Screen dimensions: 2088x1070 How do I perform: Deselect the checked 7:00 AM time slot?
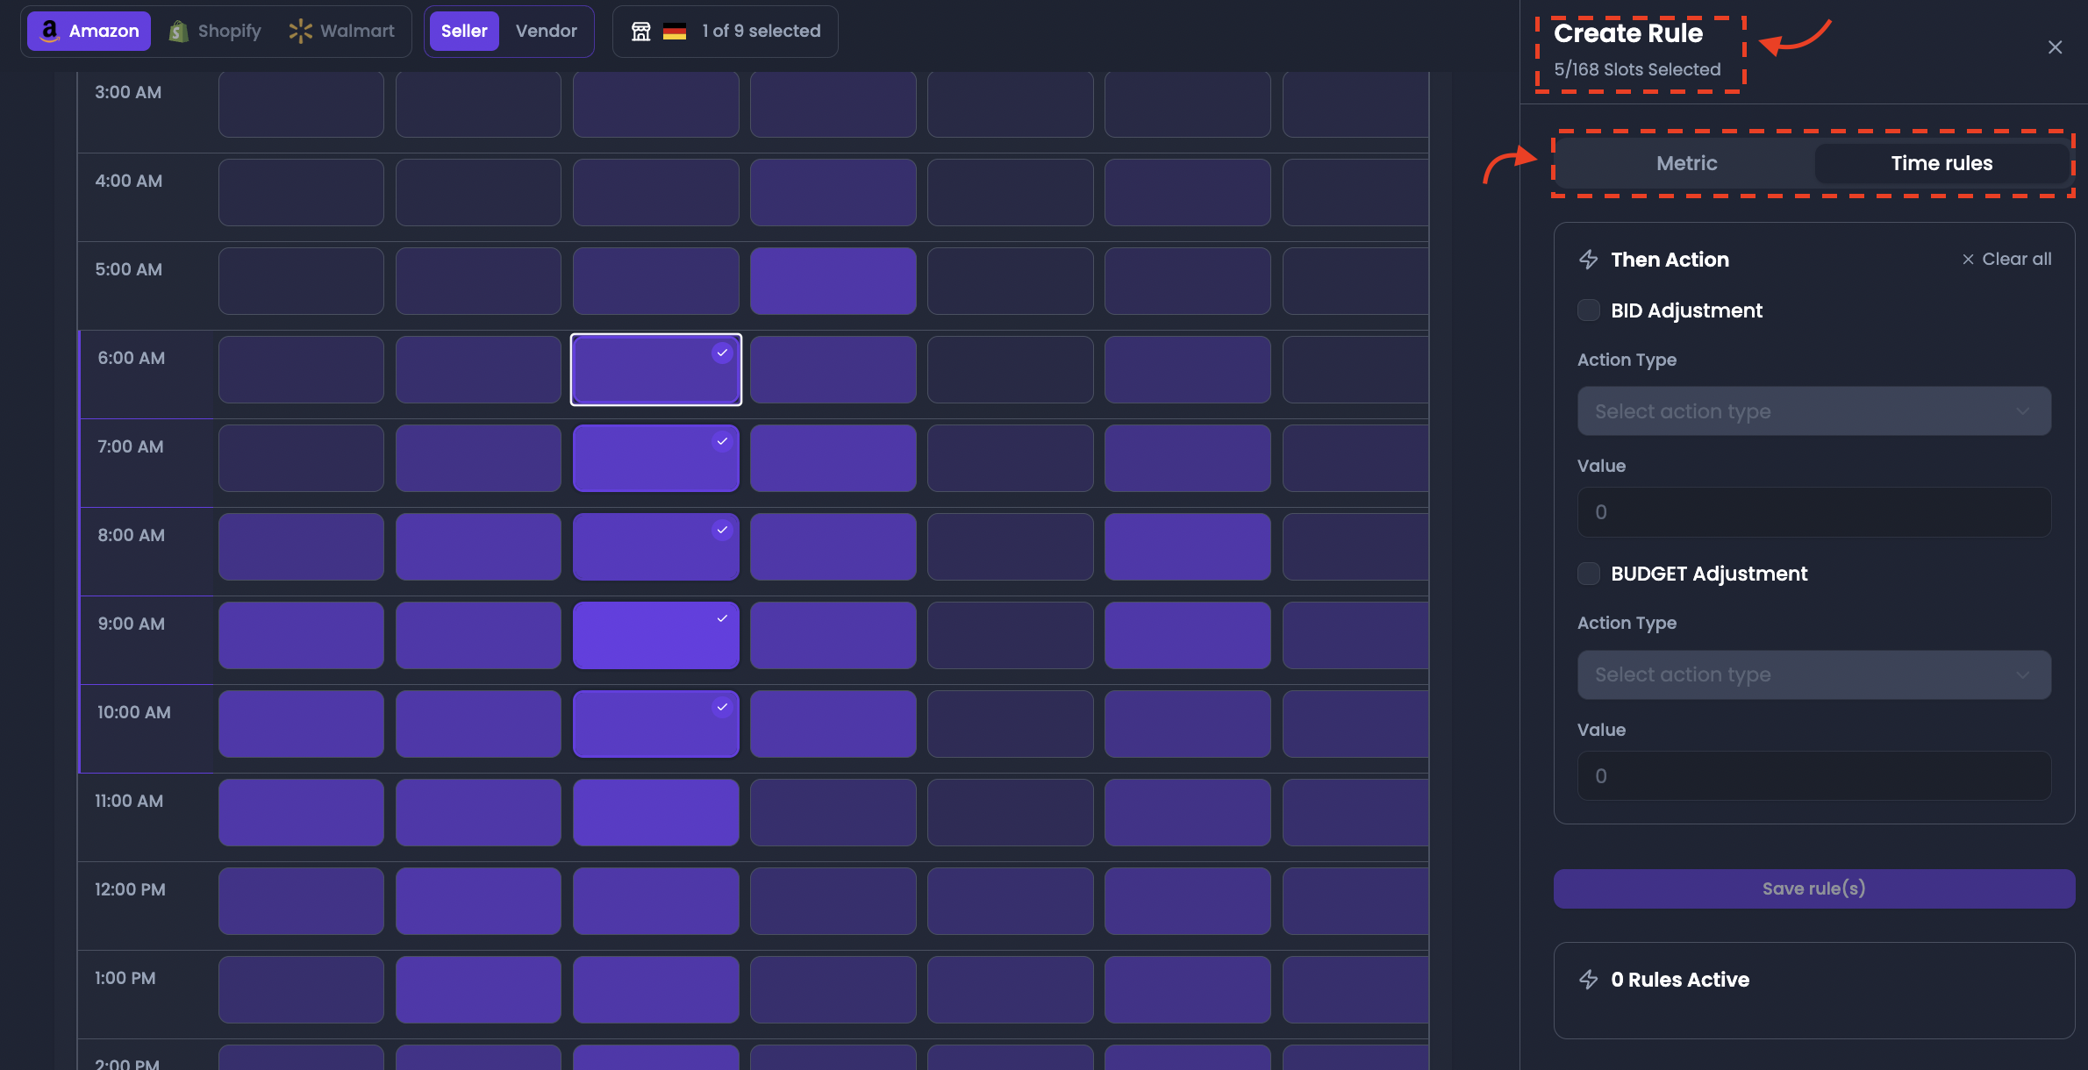(x=656, y=458)
